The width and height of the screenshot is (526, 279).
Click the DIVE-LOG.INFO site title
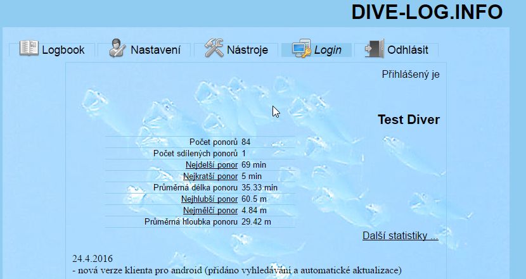coord(427,12)
